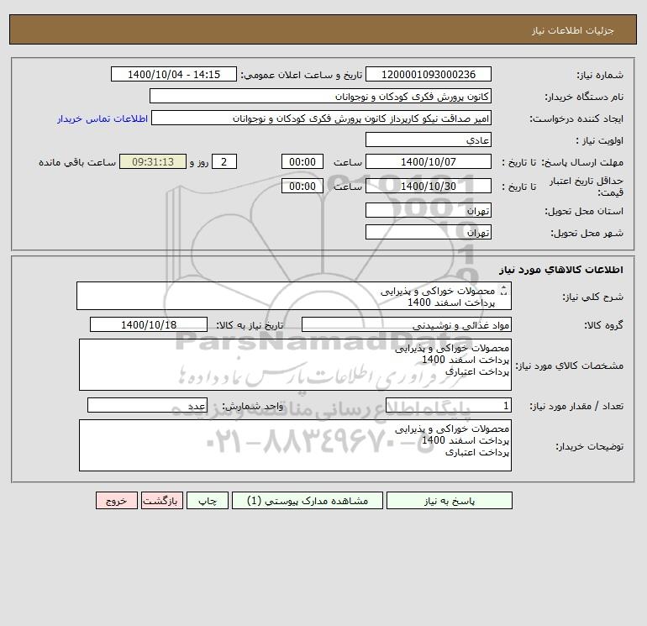The width and height of the screenshot is (647, 626).
Task: Click the شهر محل تحویل field تهران
Action: [429, 232]
